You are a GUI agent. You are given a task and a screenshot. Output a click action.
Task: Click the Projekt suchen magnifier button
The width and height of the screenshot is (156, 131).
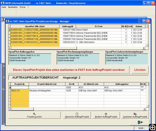(x=34, y=115)
